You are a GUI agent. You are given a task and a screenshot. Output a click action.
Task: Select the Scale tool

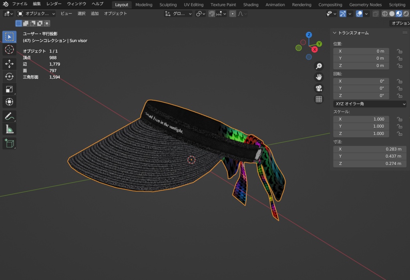pyautogui.click(x=10, y=89)
